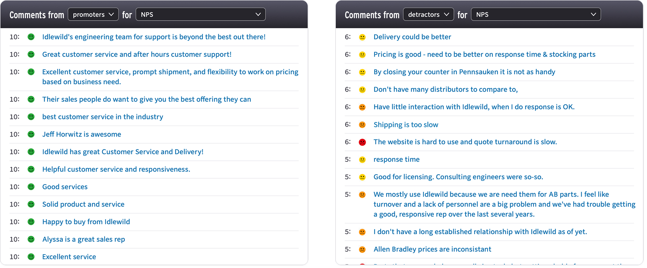Expand the NPS dropdown in promoters panel
This screenshot has height=268, width=647.
[x=201, y=14]
